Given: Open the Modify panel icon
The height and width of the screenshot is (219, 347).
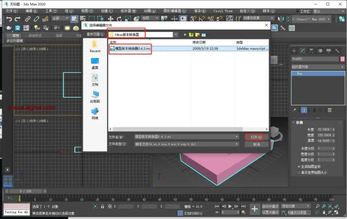Looking at the screenshot, I should pyautogui.click(x=303, y=51).
